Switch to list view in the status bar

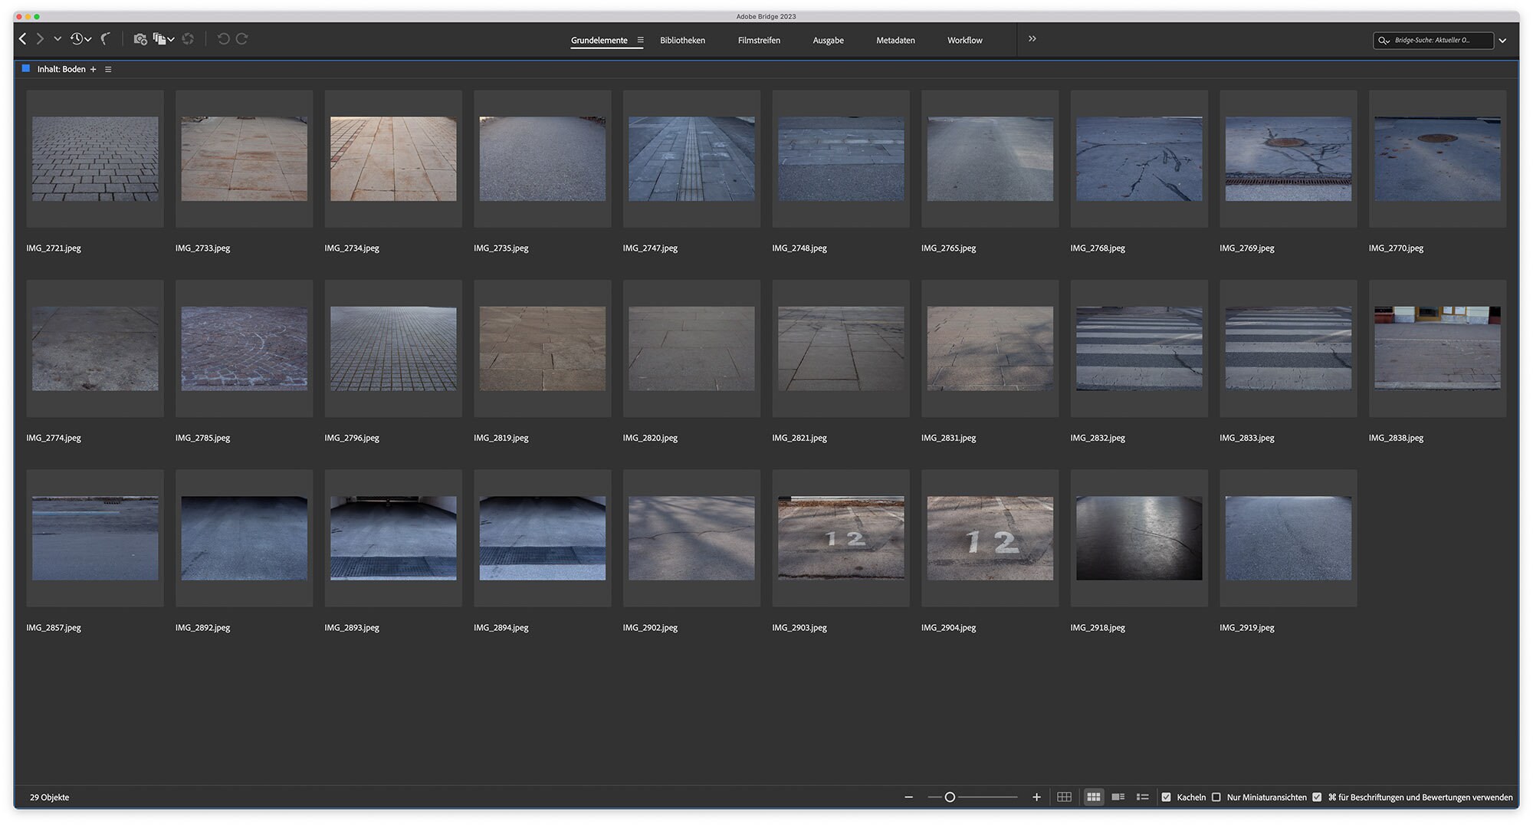point(1142,797)
